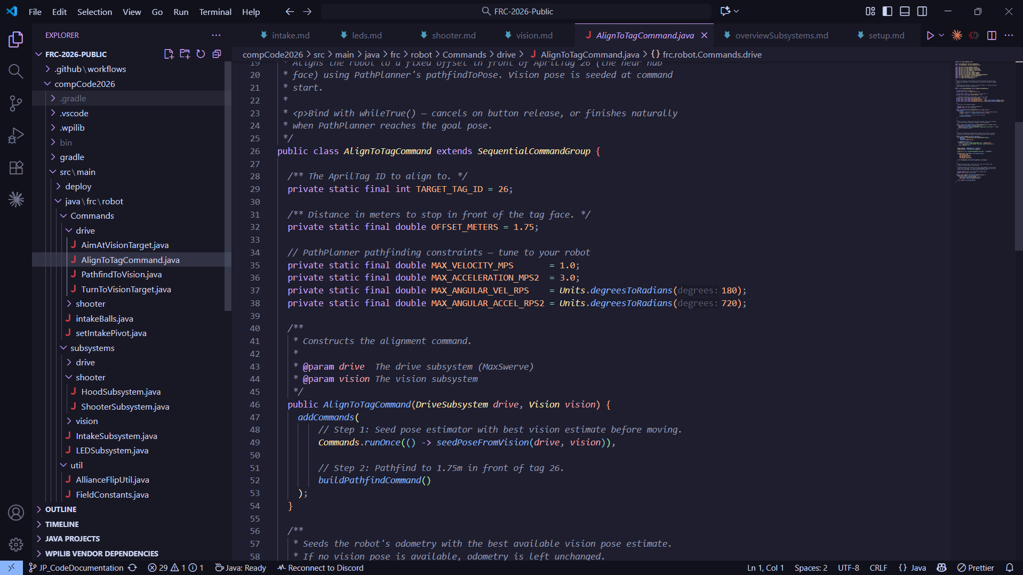
Task: Open Problems via errors and warnings count
Action: 175,568
